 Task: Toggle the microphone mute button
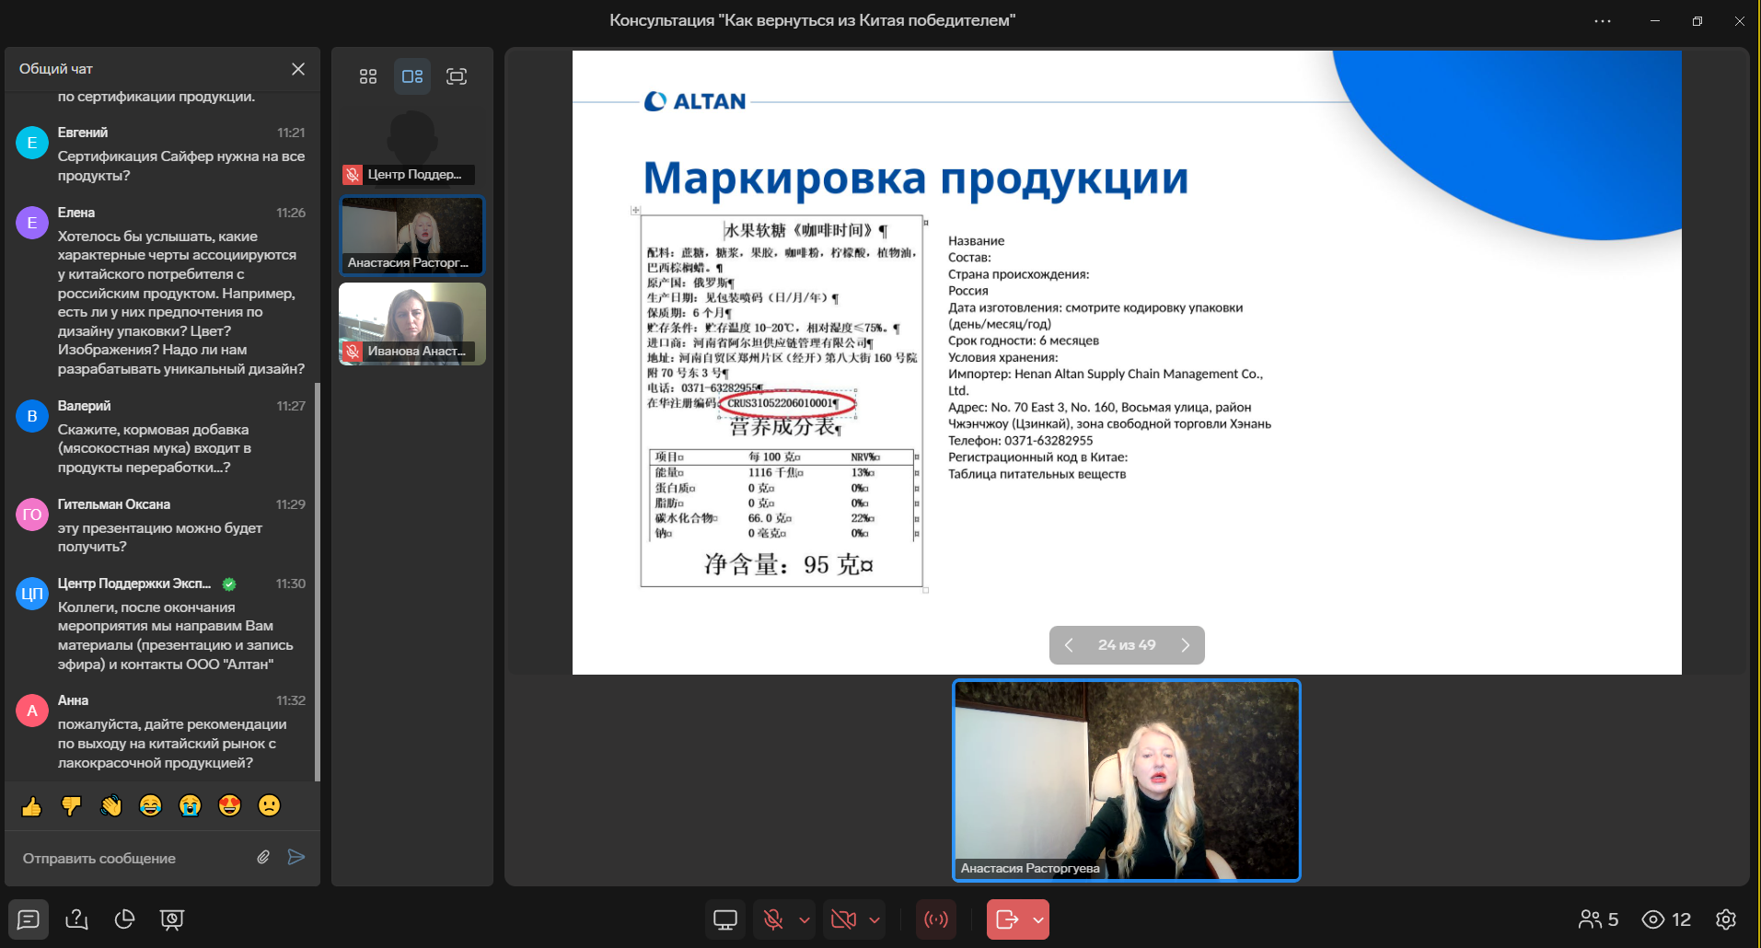[x=773, y=919]
